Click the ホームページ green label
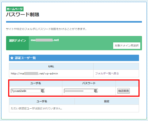 pos(15,9)
